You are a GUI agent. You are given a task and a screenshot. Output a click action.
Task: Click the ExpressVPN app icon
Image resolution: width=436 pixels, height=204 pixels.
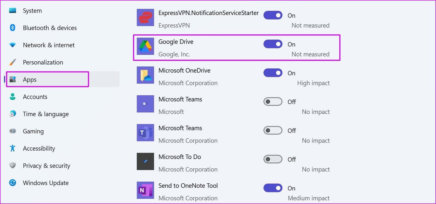pyautogui.click(x=145, y=17)
